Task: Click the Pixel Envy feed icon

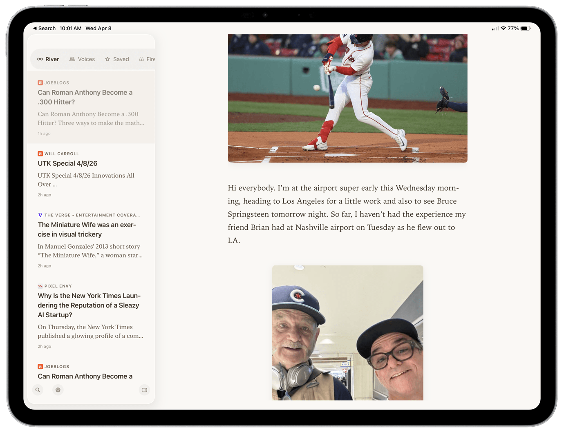Action: point(40,286)
